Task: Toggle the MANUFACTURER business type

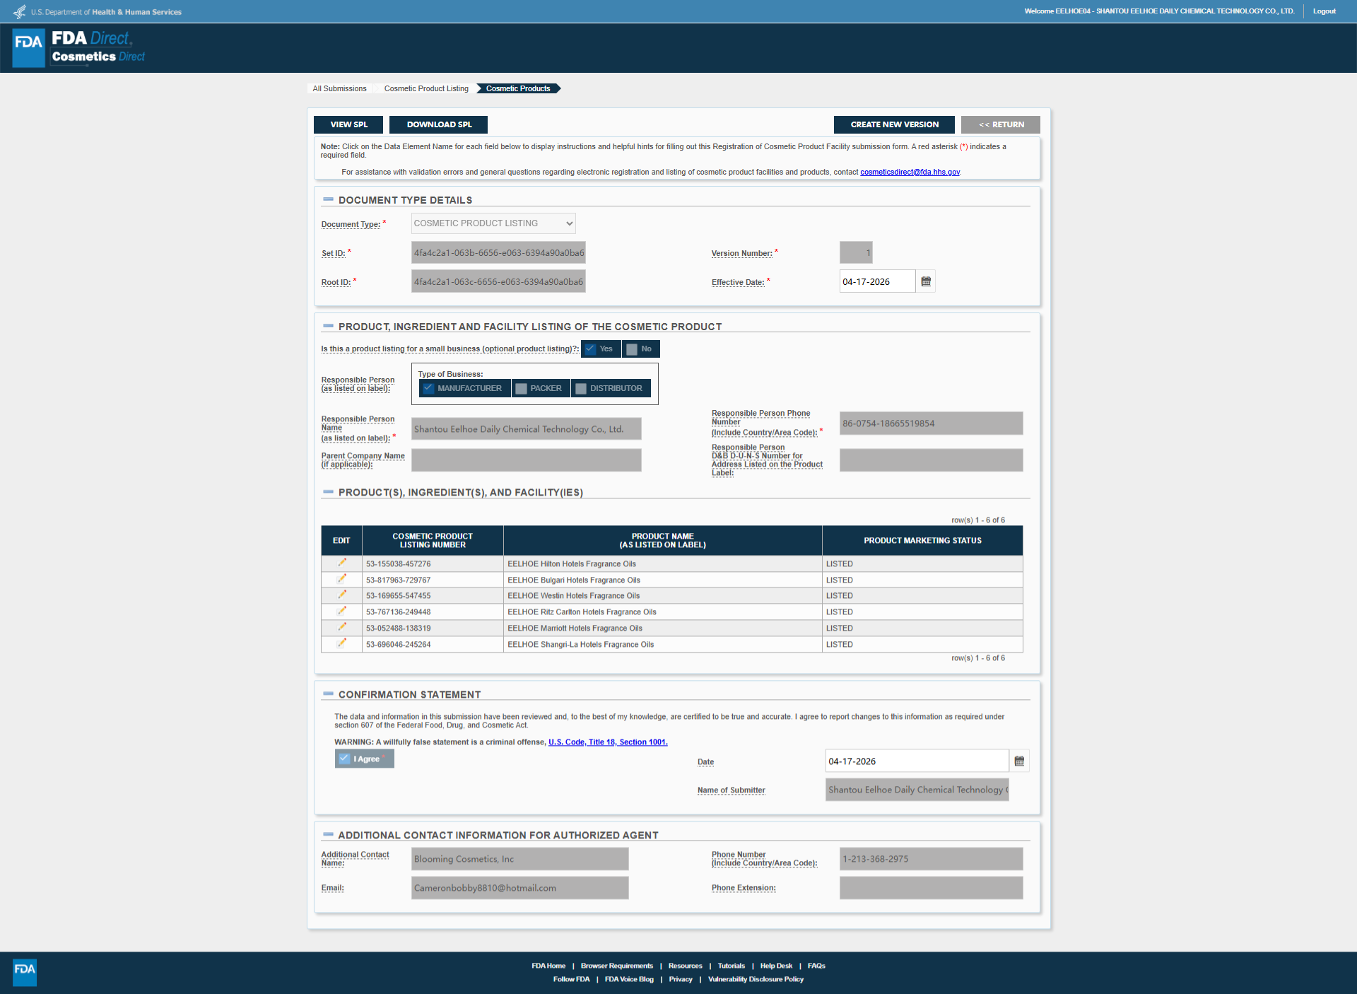Action: [464, 388]
